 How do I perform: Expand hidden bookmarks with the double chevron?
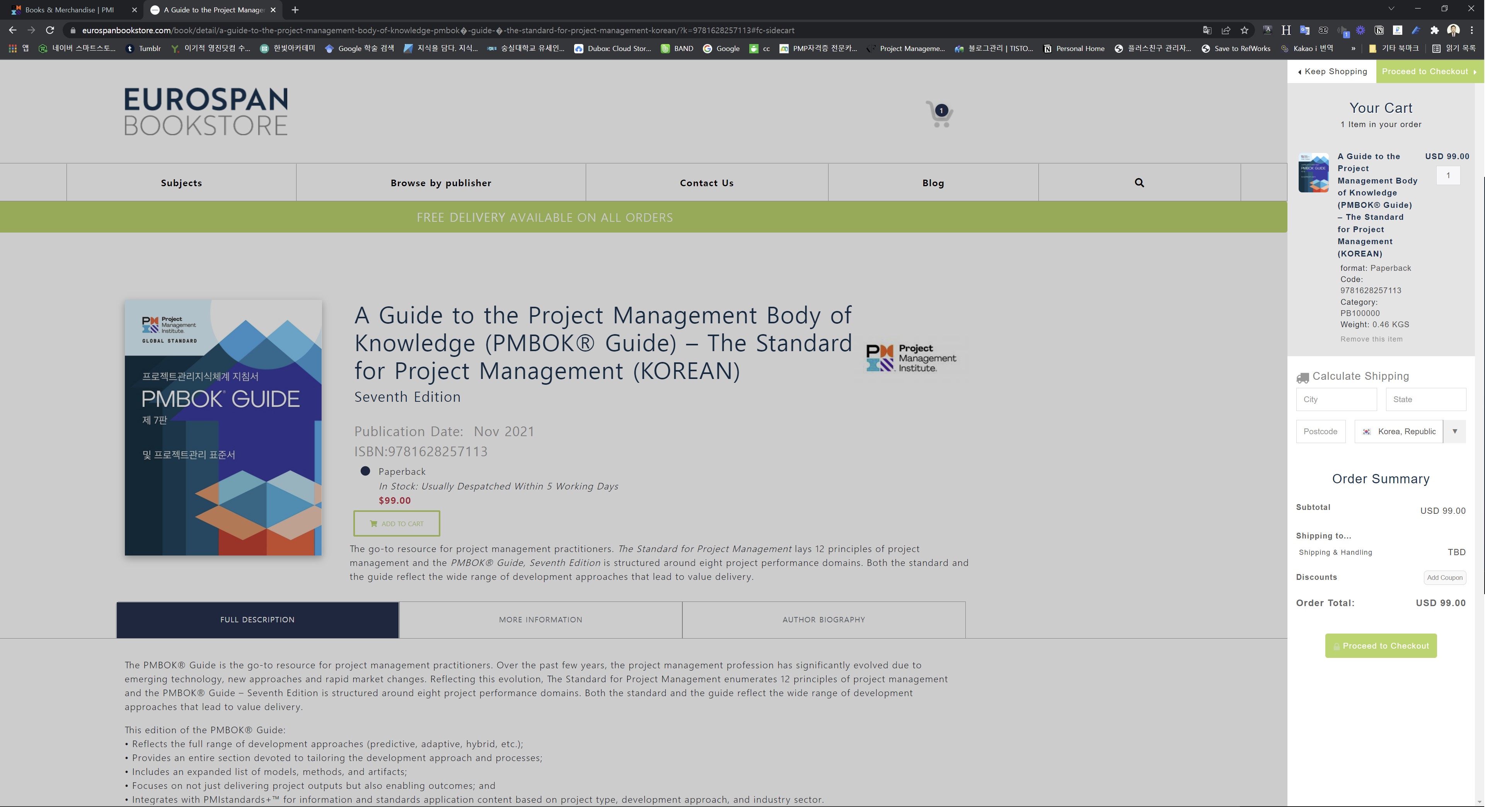(x=1353, y=48)
